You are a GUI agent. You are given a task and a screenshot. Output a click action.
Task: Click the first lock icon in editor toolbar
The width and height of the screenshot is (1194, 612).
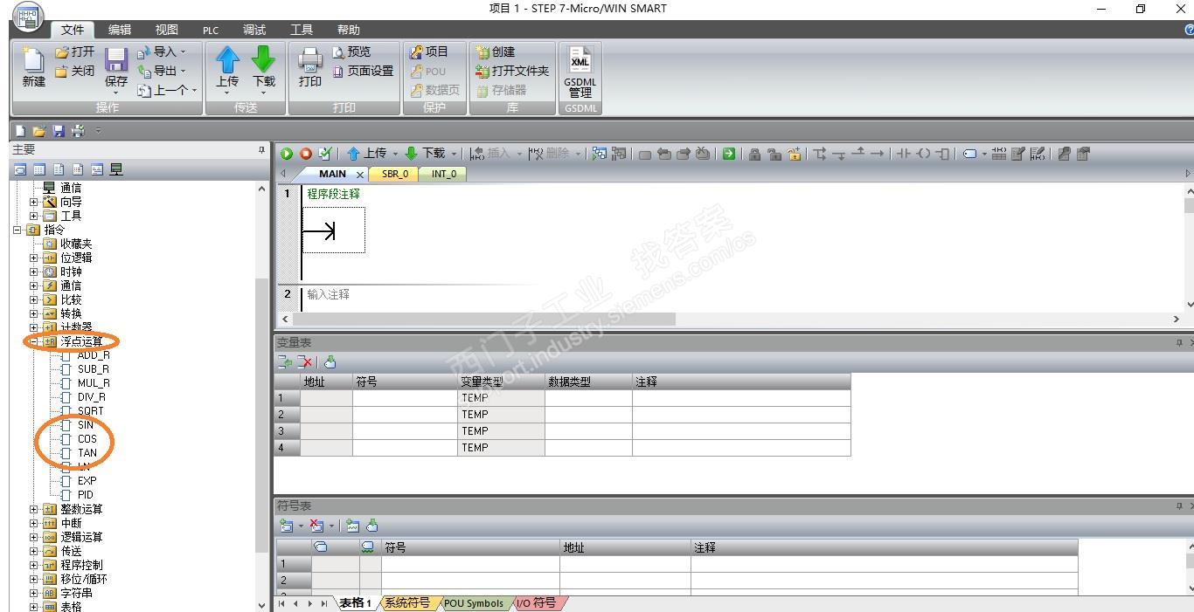coord(754,154)
